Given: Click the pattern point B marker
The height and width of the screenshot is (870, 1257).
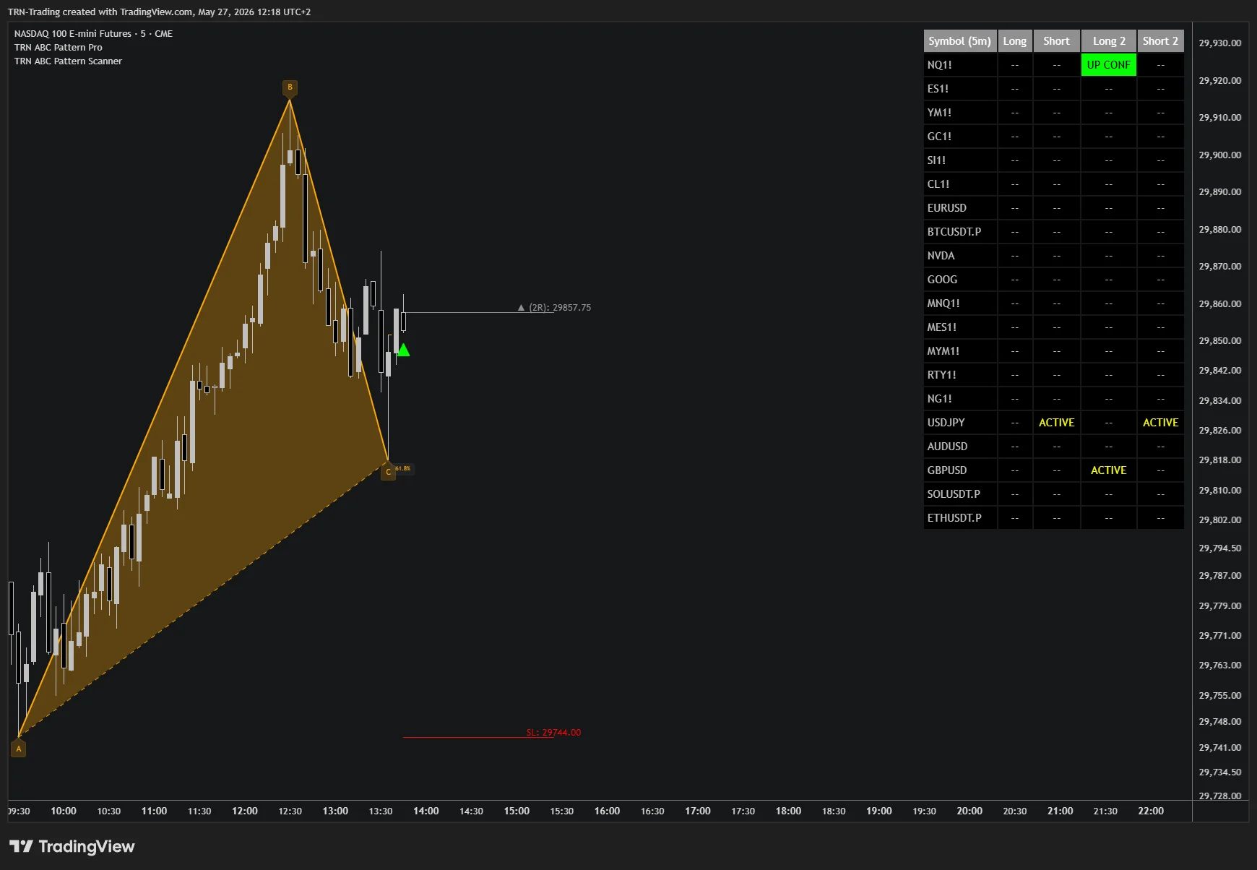Looking at the screenshot, I should click(290, 87).
